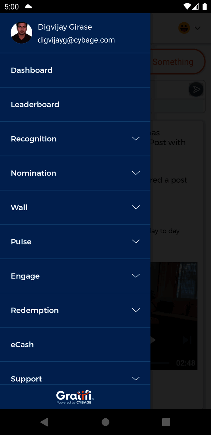Tap the user profile photo avatar
211x435 pixels.
(21, 33)
